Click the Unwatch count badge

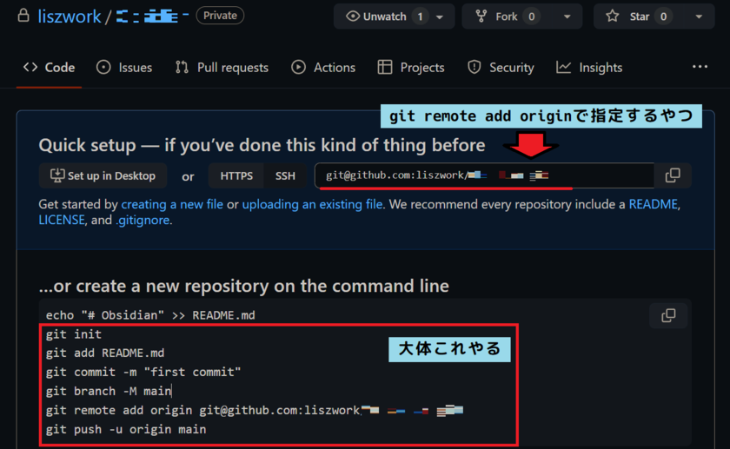(421, 17)
